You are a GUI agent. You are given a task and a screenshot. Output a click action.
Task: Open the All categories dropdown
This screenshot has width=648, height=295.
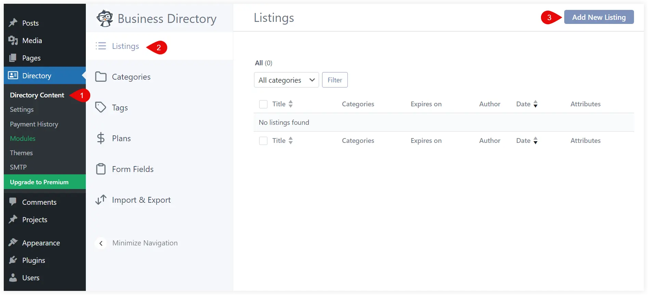[287, 80]
